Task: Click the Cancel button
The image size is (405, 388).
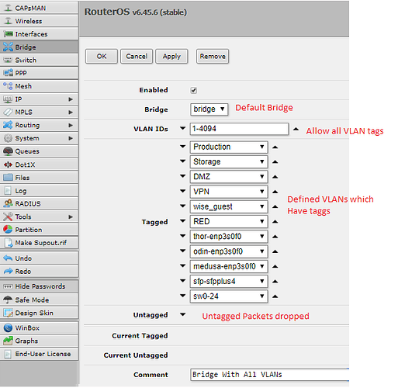Action: 137,57
